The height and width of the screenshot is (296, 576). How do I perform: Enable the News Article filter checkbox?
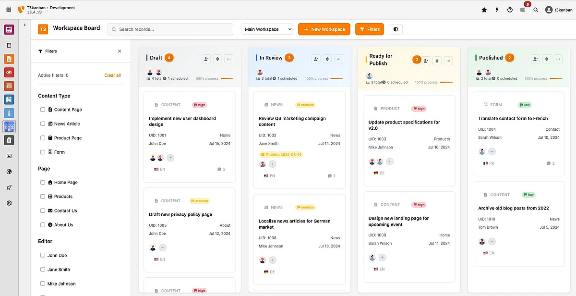click(x=43, y=124)
